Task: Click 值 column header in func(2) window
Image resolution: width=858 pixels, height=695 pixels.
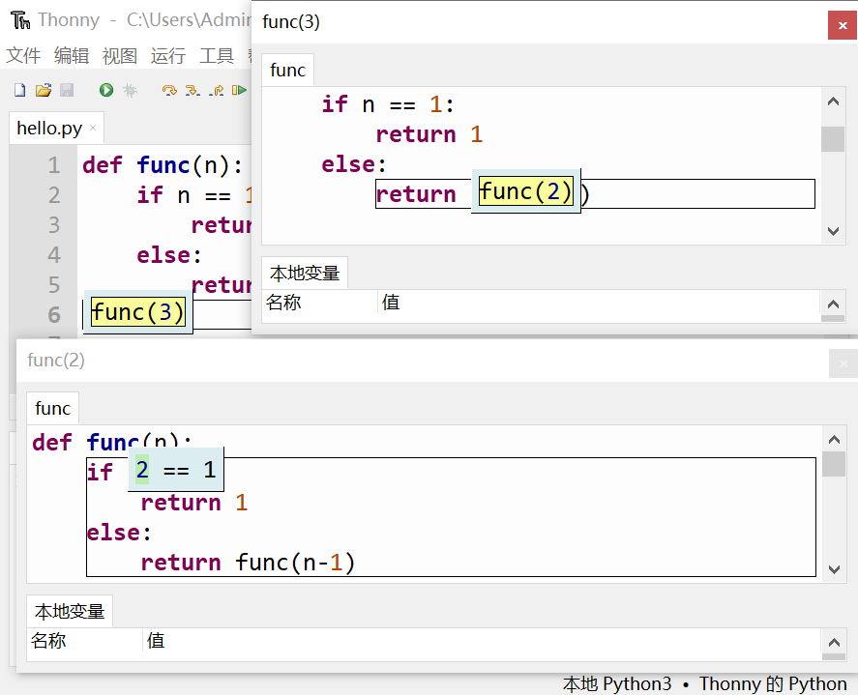Action: tap(482, 640)
